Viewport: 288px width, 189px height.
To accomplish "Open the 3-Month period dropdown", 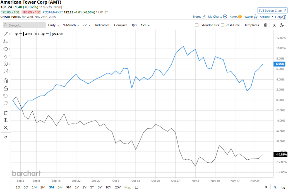I will [71, 25].
